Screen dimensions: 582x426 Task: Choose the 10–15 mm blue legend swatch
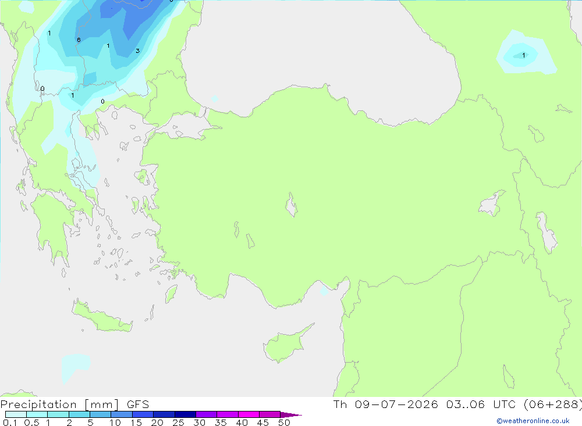click(x=122, y=414)
